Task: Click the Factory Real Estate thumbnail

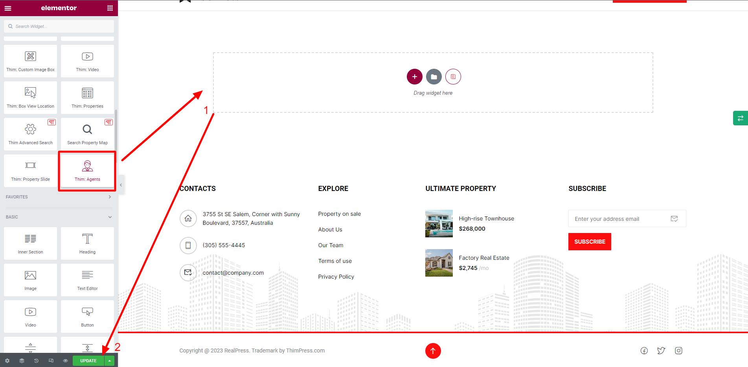Action: (439, 263)
